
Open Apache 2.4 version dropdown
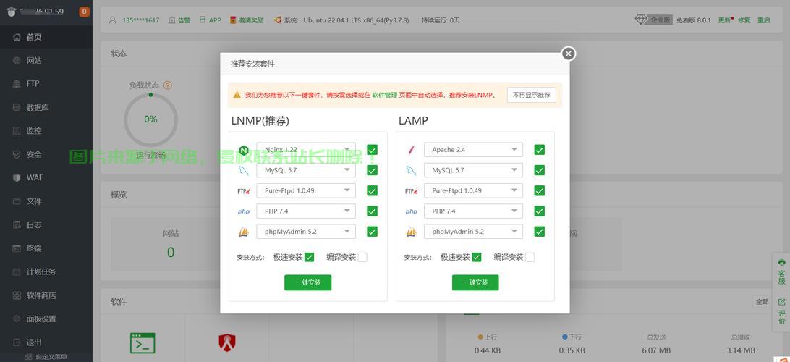[473, 150]
